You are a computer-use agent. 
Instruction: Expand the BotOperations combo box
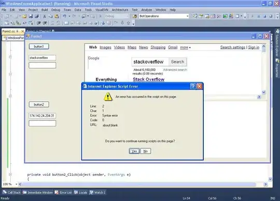(187, 16)
